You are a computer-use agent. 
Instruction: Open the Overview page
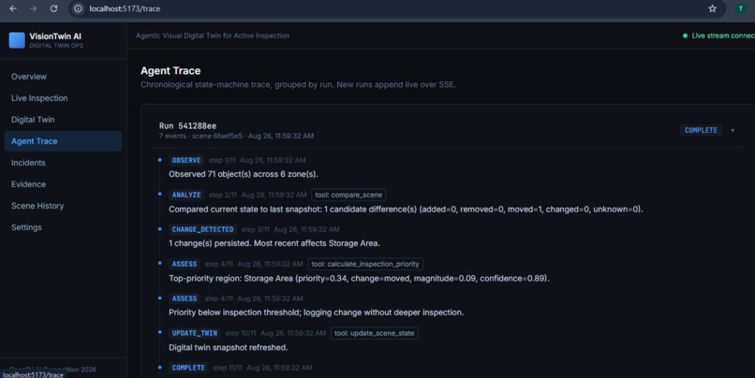tap(63, 77)
